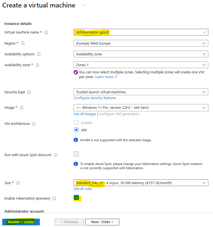Screen dimensions: 213x227
Task: Show info tooltip for Azure Spot discount
Action: click(x=56, y=155)
